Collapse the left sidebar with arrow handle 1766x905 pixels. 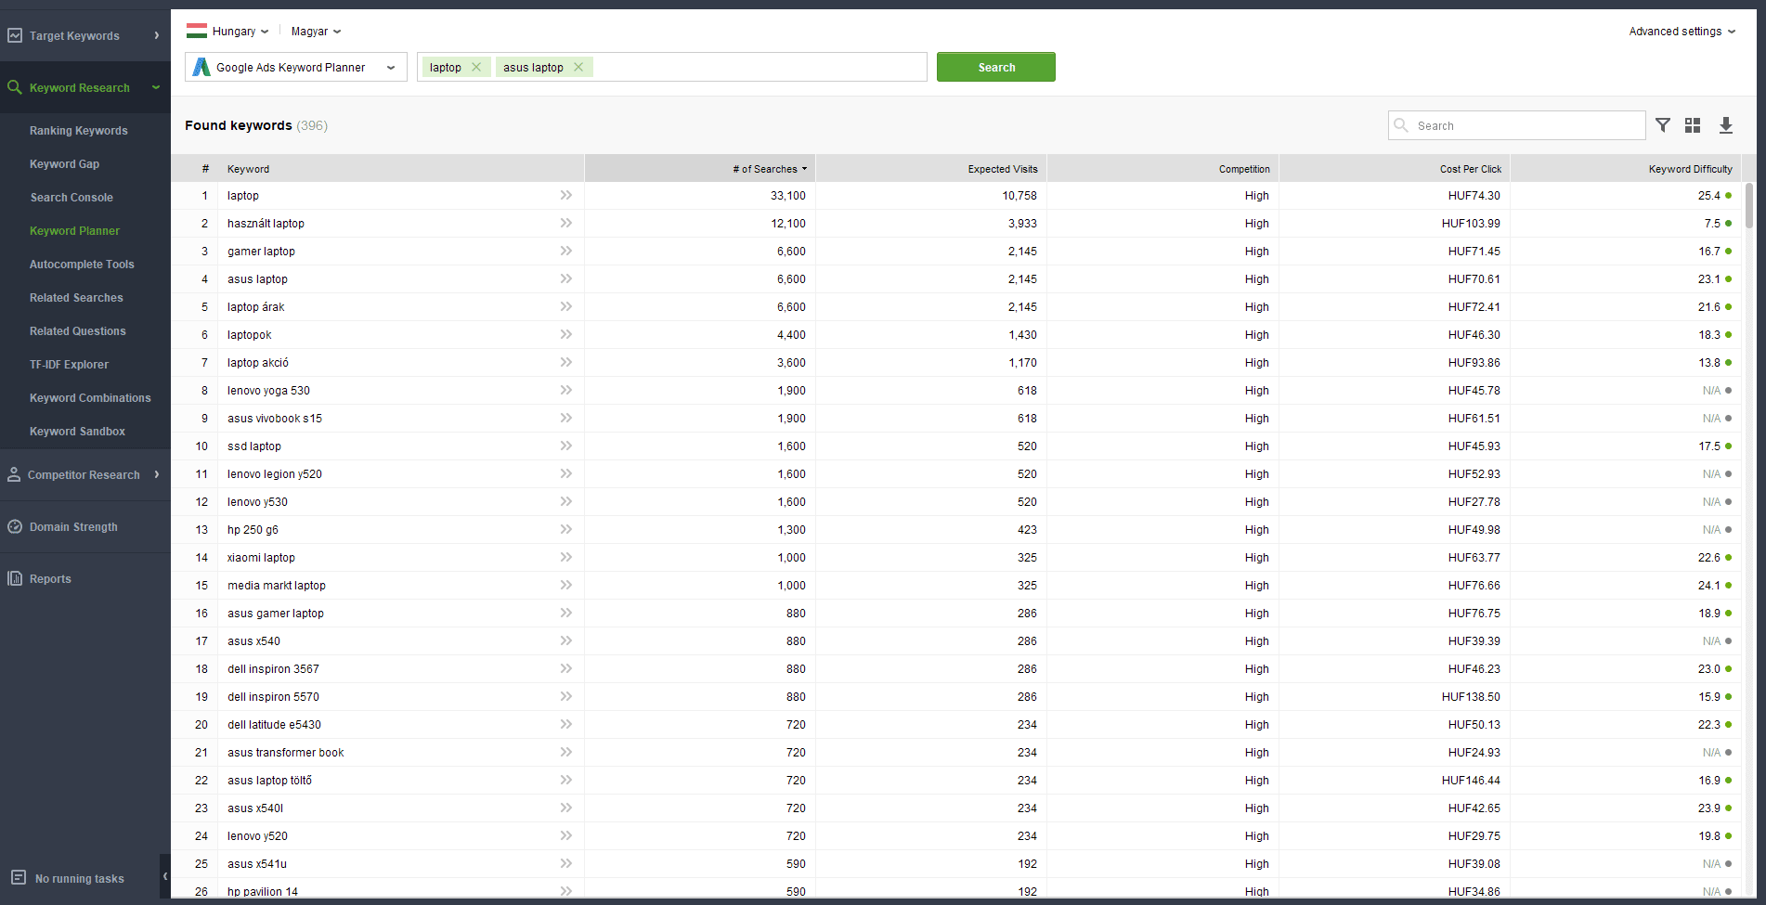pyautogui.click(x=165, y=876)
